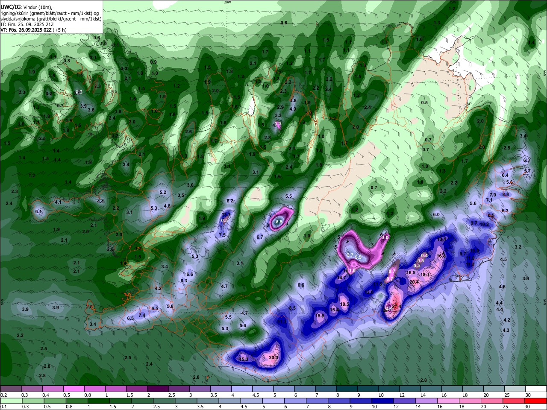547x410 pixels.
Task: Click the 6.2 value in the central area
Action: pos(230,201)
